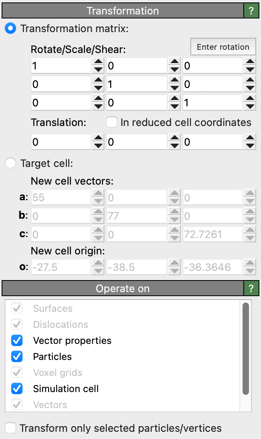Viewport: 261px width, 439px height.
Task: Select the Target cell radio option
Action: coord(10,163)
